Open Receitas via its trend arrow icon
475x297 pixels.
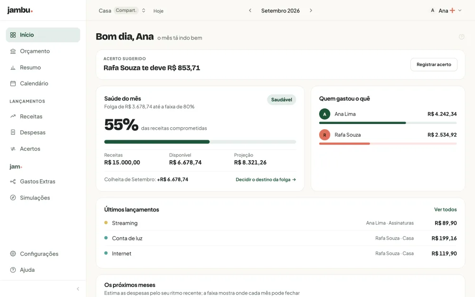(13, 116)
